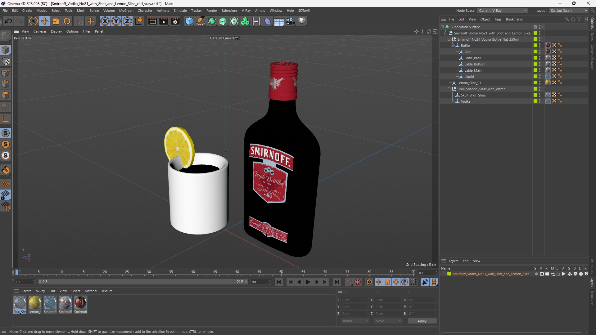Toggle Autokeying button
This screenshot has height=335, width=596.
358,282
